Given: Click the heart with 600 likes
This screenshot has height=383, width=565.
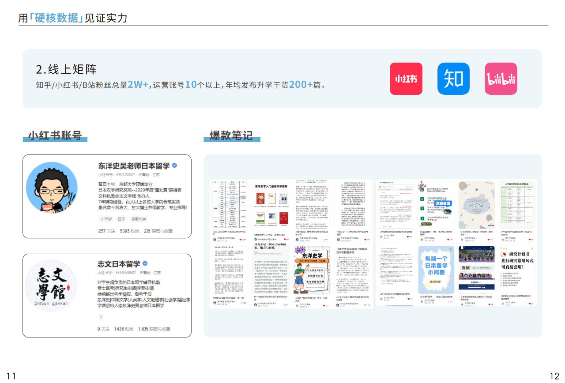Looking at the screenshot, I should click(x=324, y=239).
